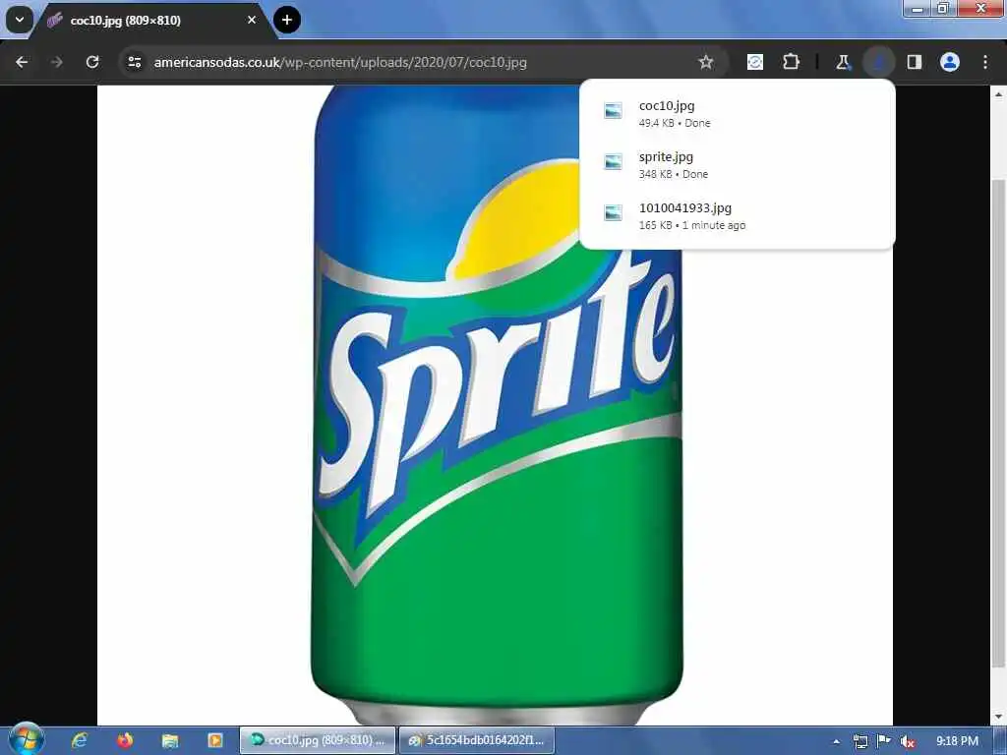1007x755 pixels.
Task: Open Windows Media Player from taskbar
Action: (x=214, y=740)
